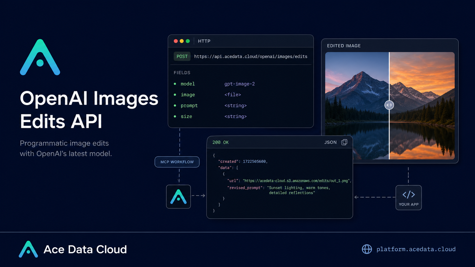475x267 pixels.
Task: Select the Ace logo node below MCP Workflow
Action: [178, 197]
